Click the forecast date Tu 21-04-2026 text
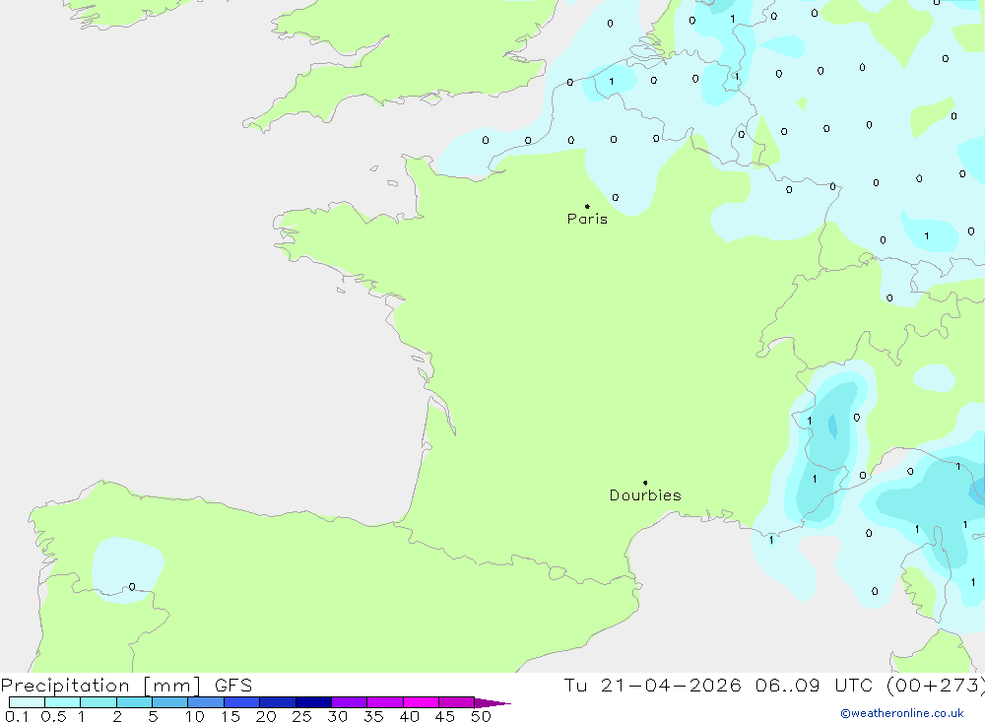985x722 pixels. pos(653,686)
